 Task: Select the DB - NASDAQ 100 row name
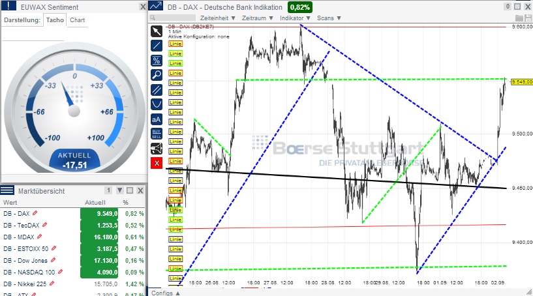[29, 273]
